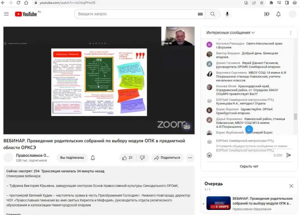300x215 pixels.
Task: Open queued video title 'ВЕБИНАР. Проведение родительских'
Action: [x=262, y=201]
